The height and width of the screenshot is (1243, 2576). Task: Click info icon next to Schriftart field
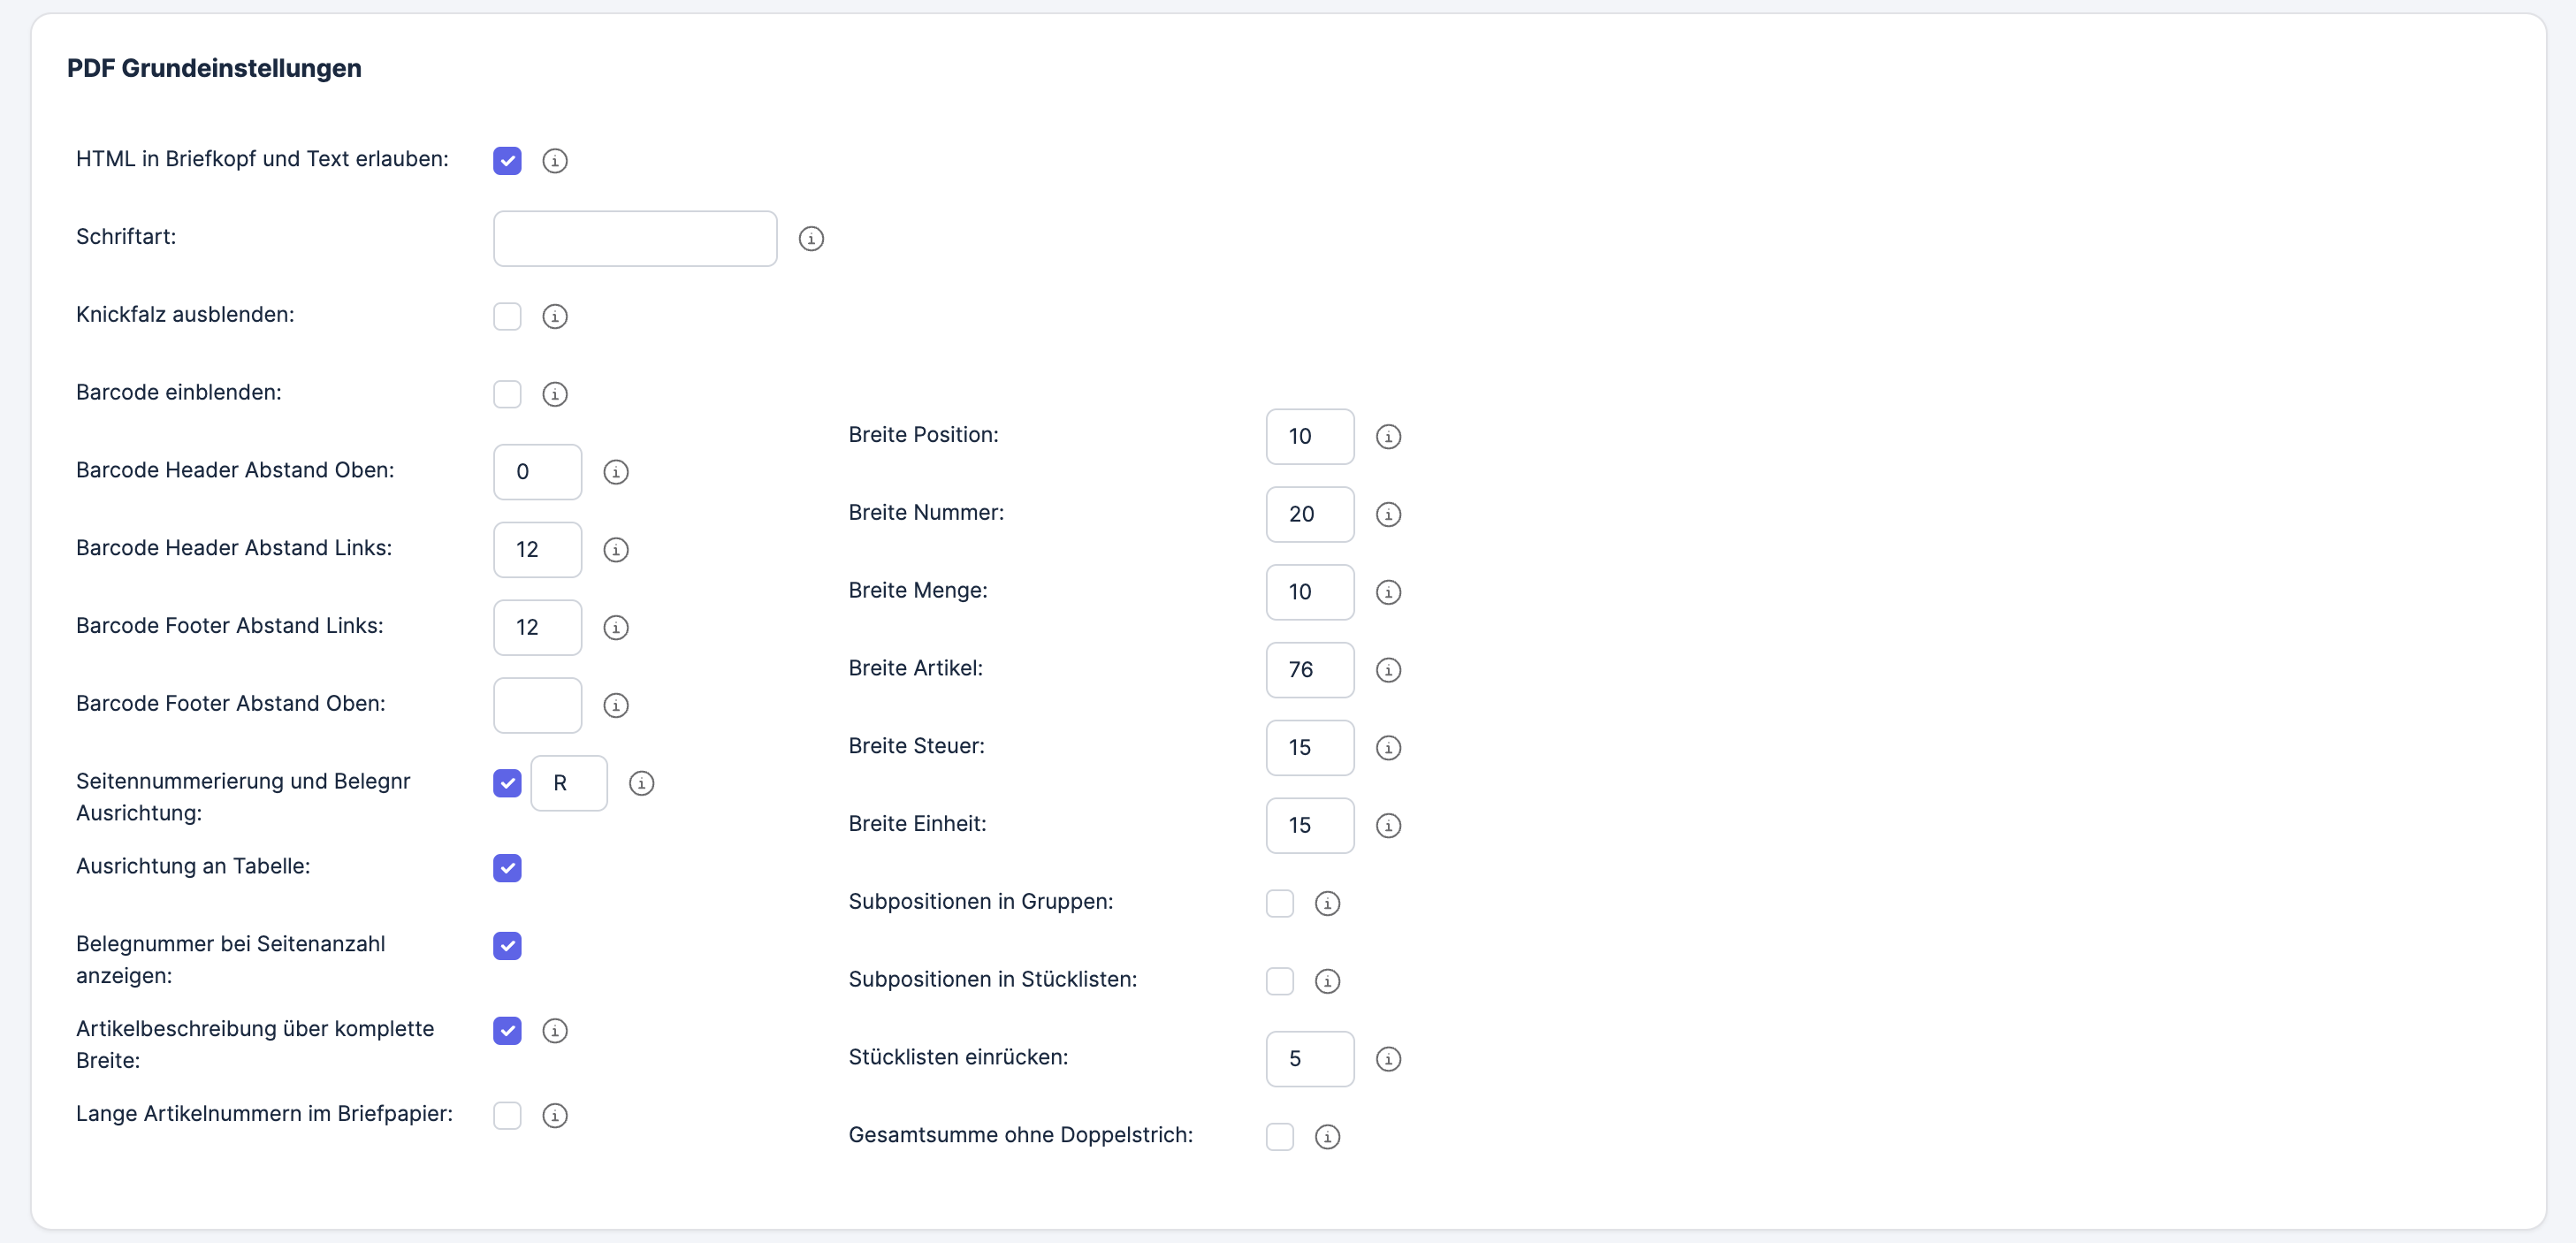(x=811, y=238)
